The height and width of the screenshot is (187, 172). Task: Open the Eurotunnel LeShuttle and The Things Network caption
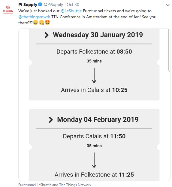coord(55,185)
